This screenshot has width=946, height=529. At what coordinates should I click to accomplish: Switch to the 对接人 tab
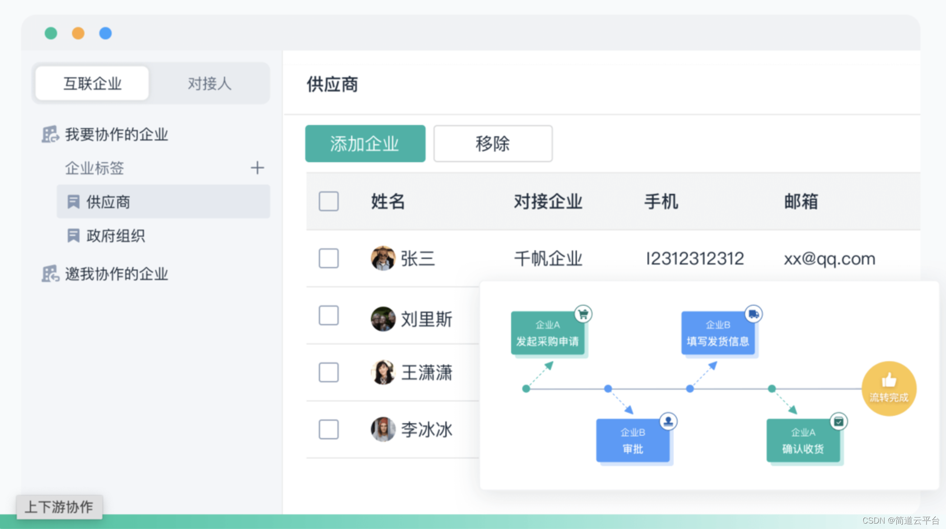tap(209, 84)
